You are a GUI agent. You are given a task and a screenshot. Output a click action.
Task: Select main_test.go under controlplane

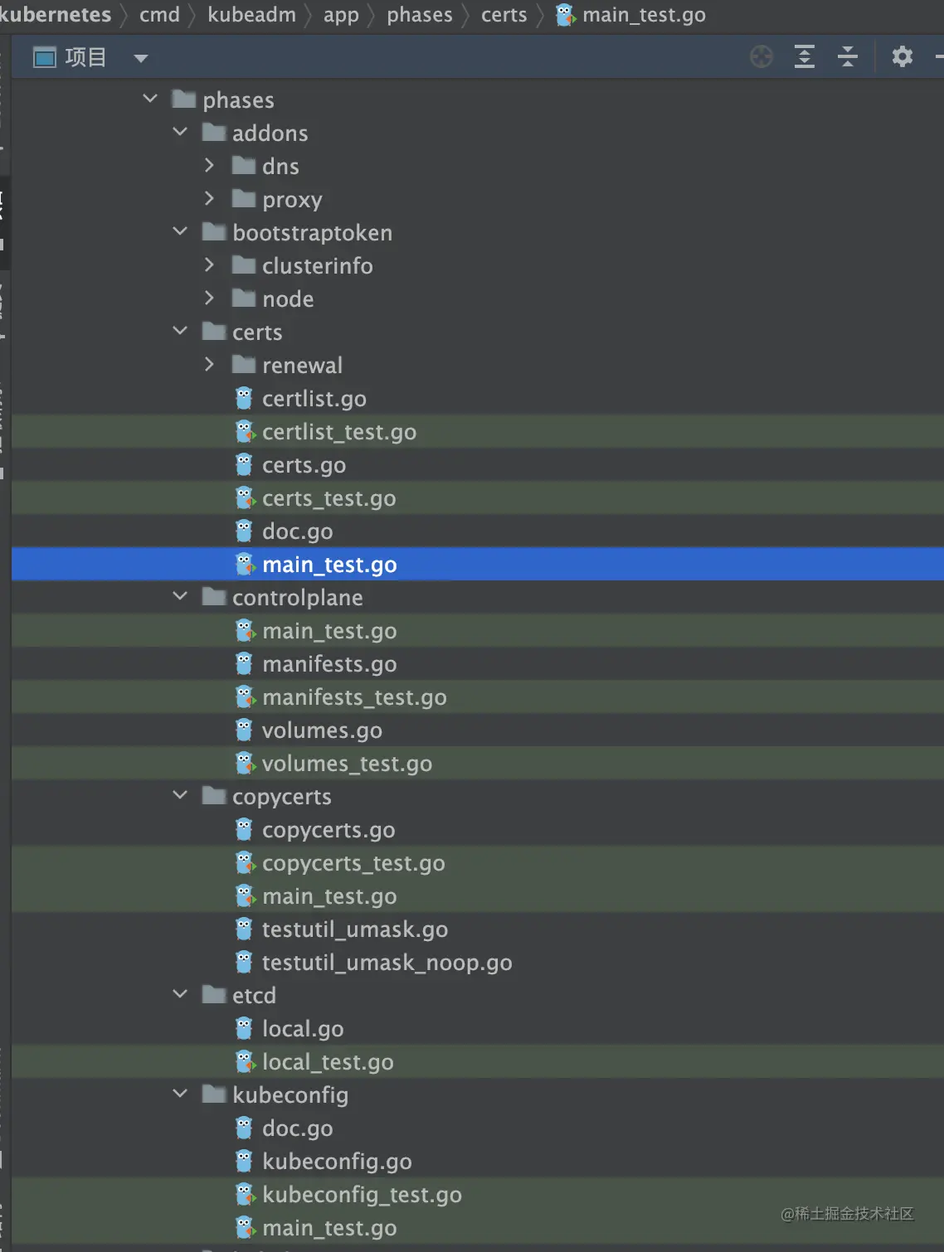pyautogui.click(x=478, y=630)
